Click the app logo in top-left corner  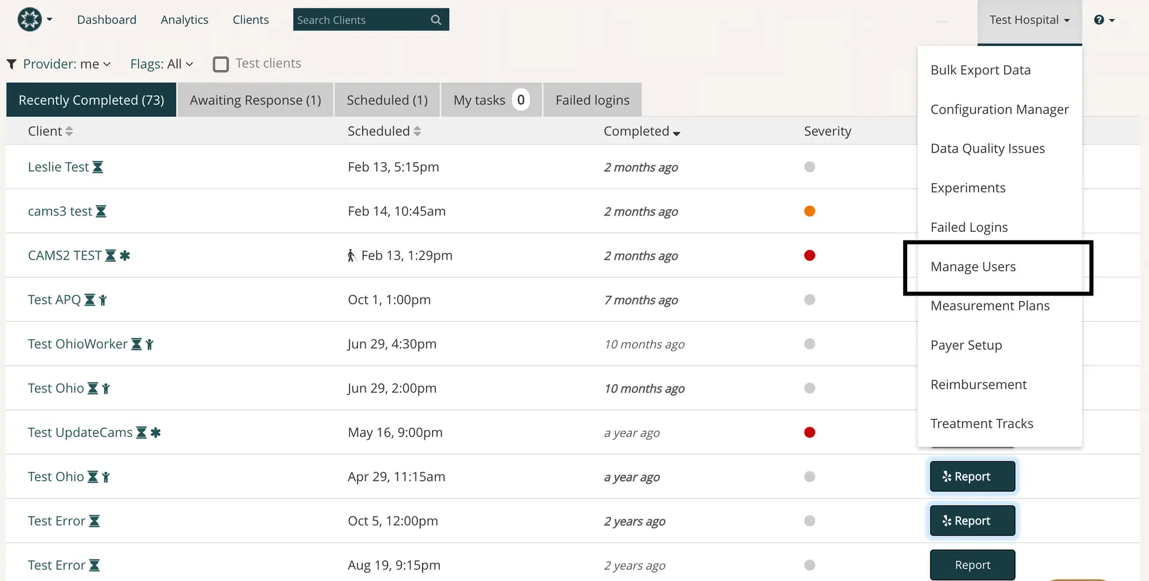point(29,19)
